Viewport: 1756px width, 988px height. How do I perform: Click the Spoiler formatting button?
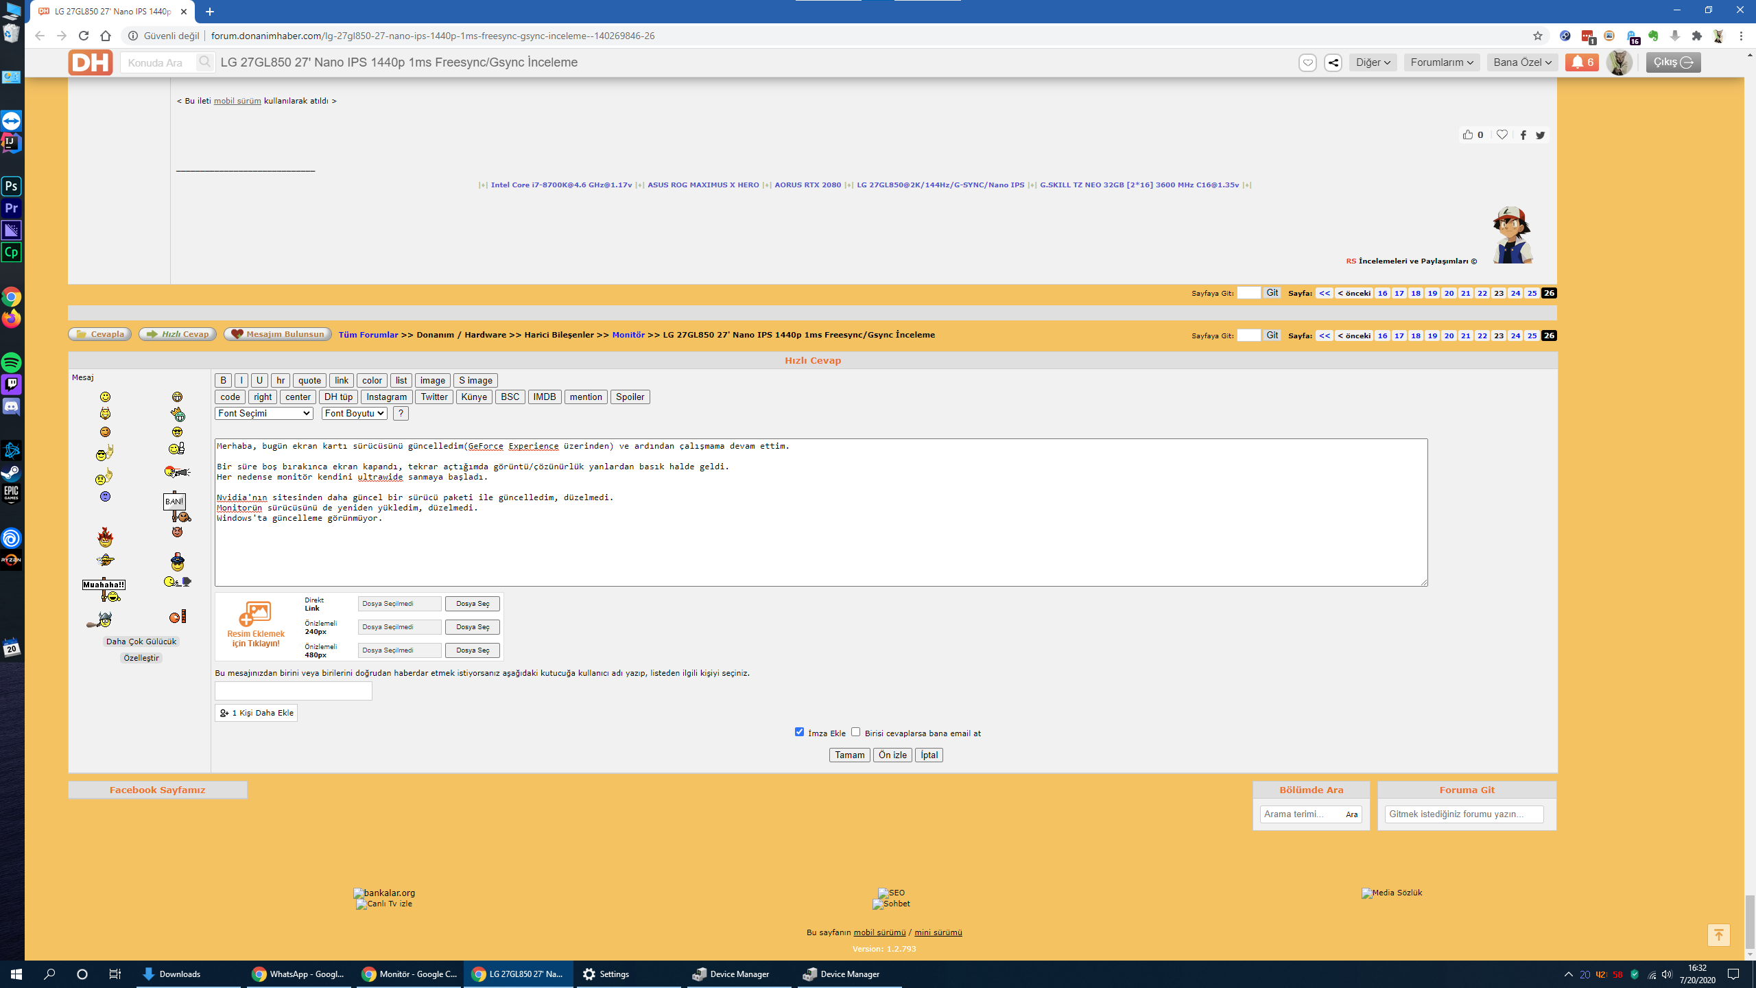click(x=630, y=397)
